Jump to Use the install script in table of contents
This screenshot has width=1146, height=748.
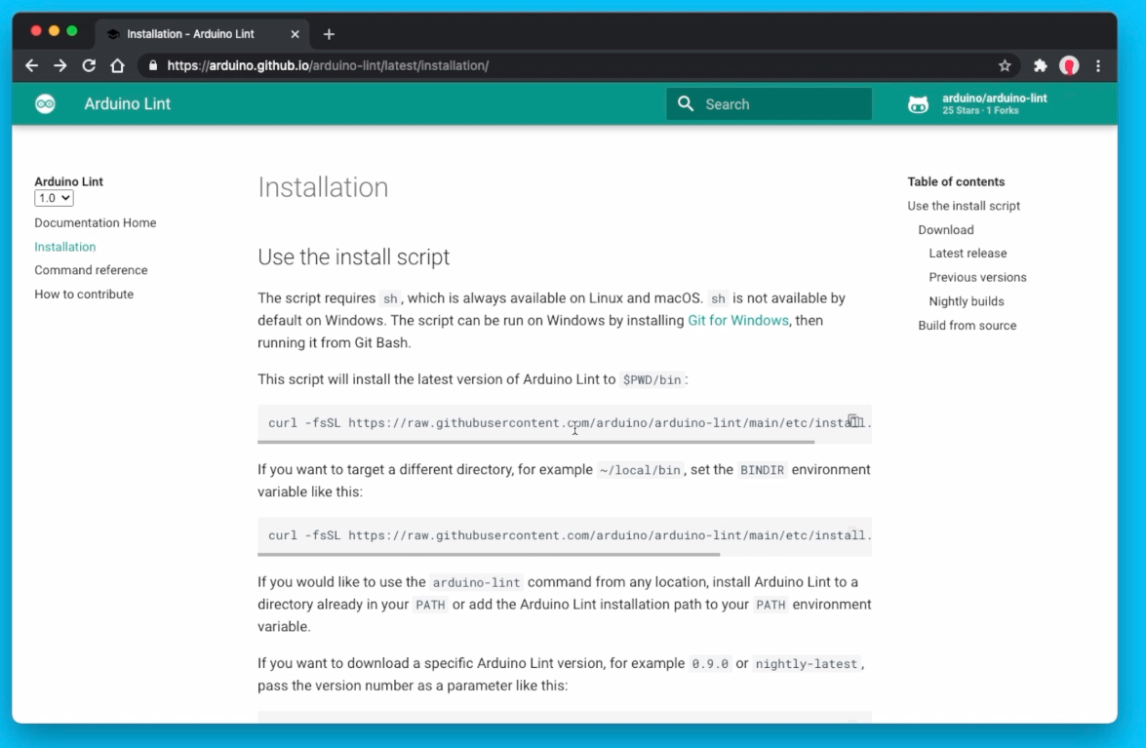click(964, 206)
